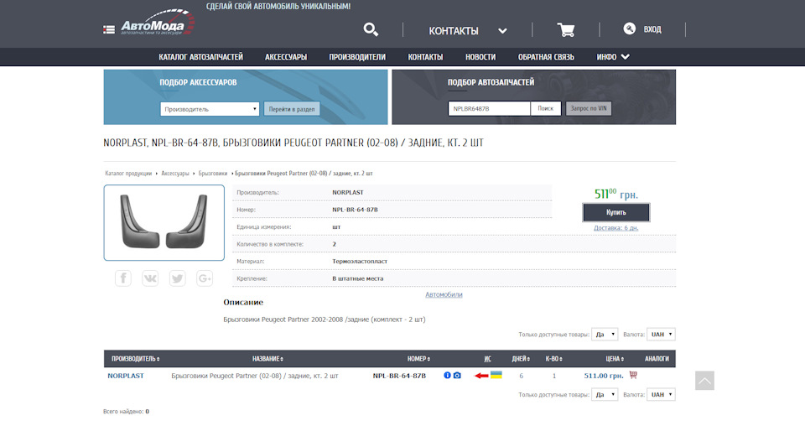Share product on Google Plus
Viewport: 805px width, 426px height.
pyautogui.click(x=205, y=278)
